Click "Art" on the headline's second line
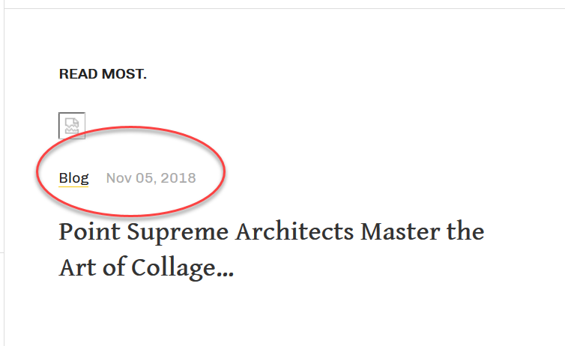 coord(76,267)
